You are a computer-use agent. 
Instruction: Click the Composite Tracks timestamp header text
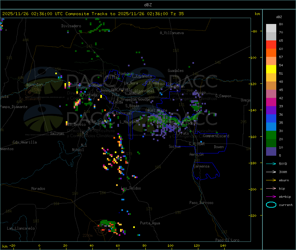(x=93, y=14)
